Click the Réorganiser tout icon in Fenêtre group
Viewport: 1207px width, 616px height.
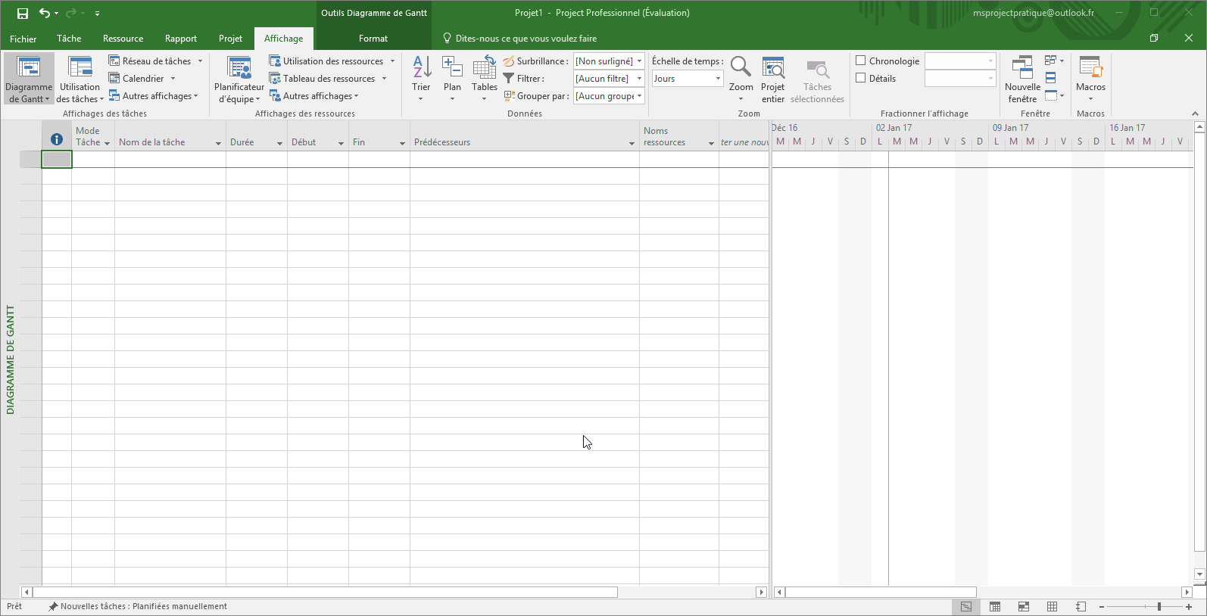click(x=1050, y=78)
